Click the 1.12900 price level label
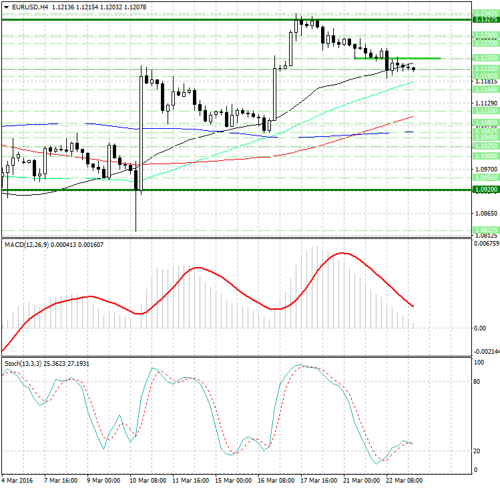Viewport: 500px width, 488px height. coord(486,35)
